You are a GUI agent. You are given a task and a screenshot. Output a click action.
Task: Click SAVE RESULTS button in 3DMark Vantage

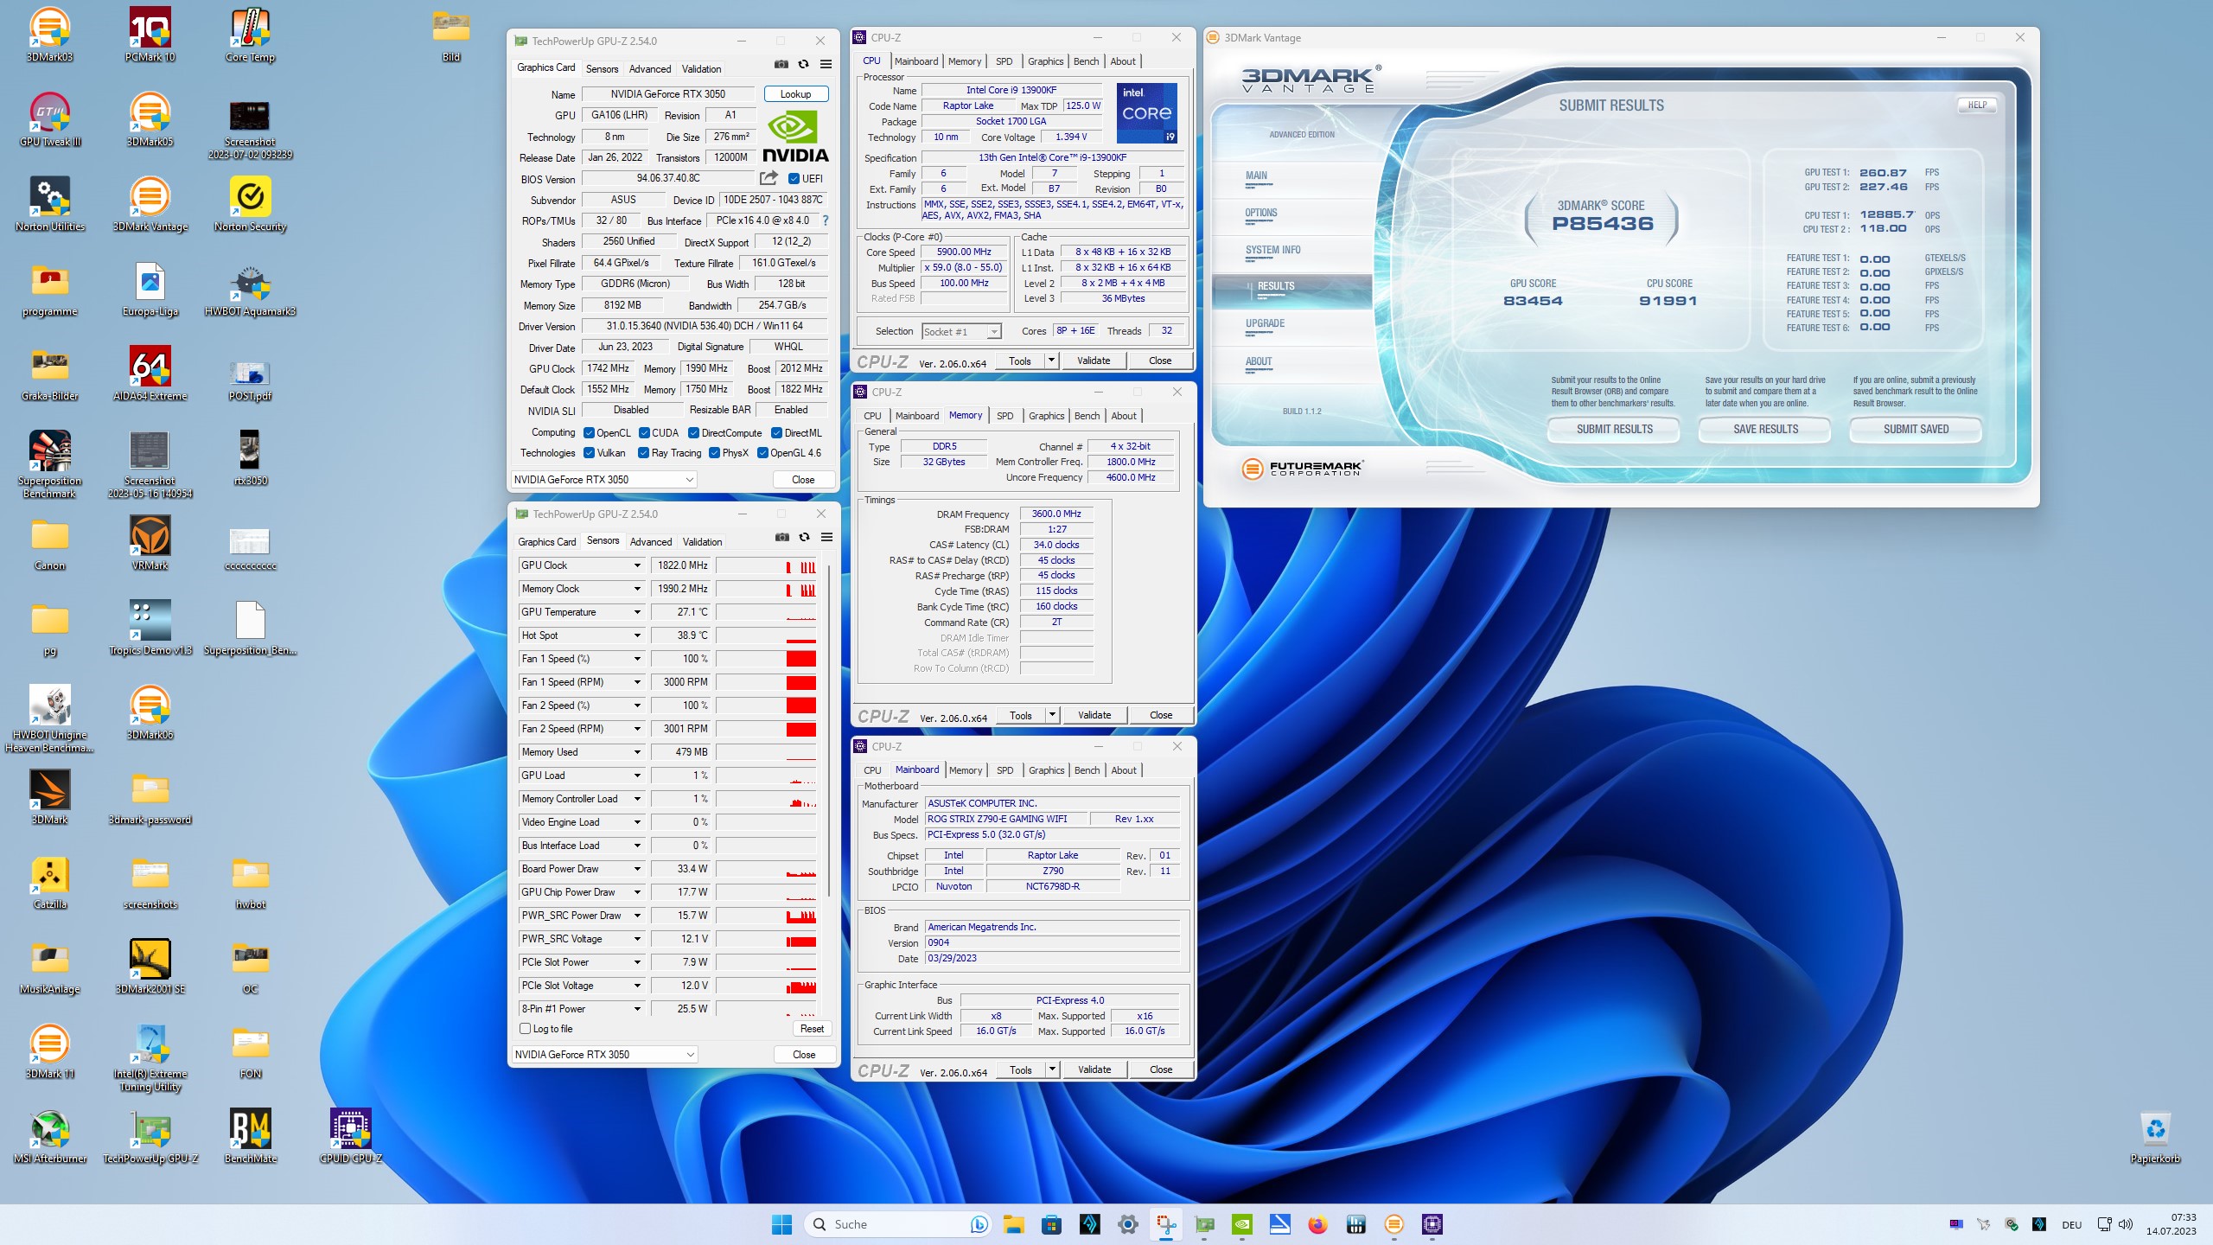point(1765,429)
